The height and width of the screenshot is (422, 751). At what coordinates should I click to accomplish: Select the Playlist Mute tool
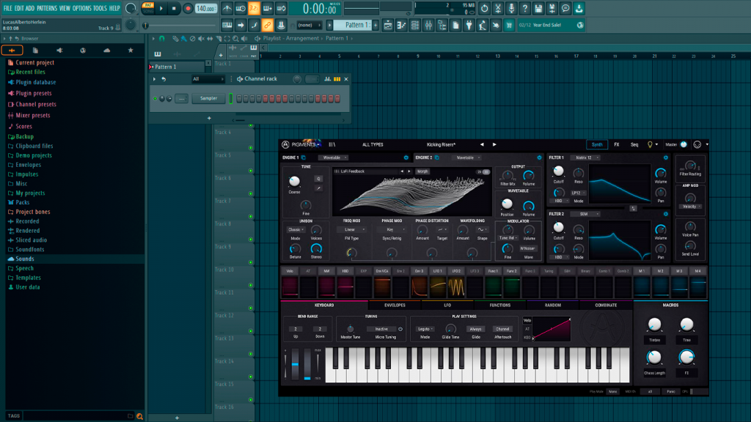201,39
